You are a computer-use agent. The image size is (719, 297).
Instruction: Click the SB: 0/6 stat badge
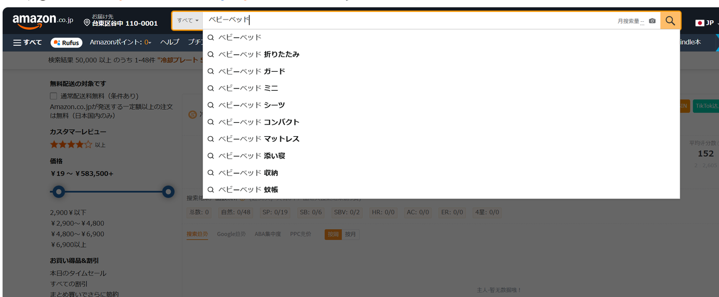pos(311,212)
